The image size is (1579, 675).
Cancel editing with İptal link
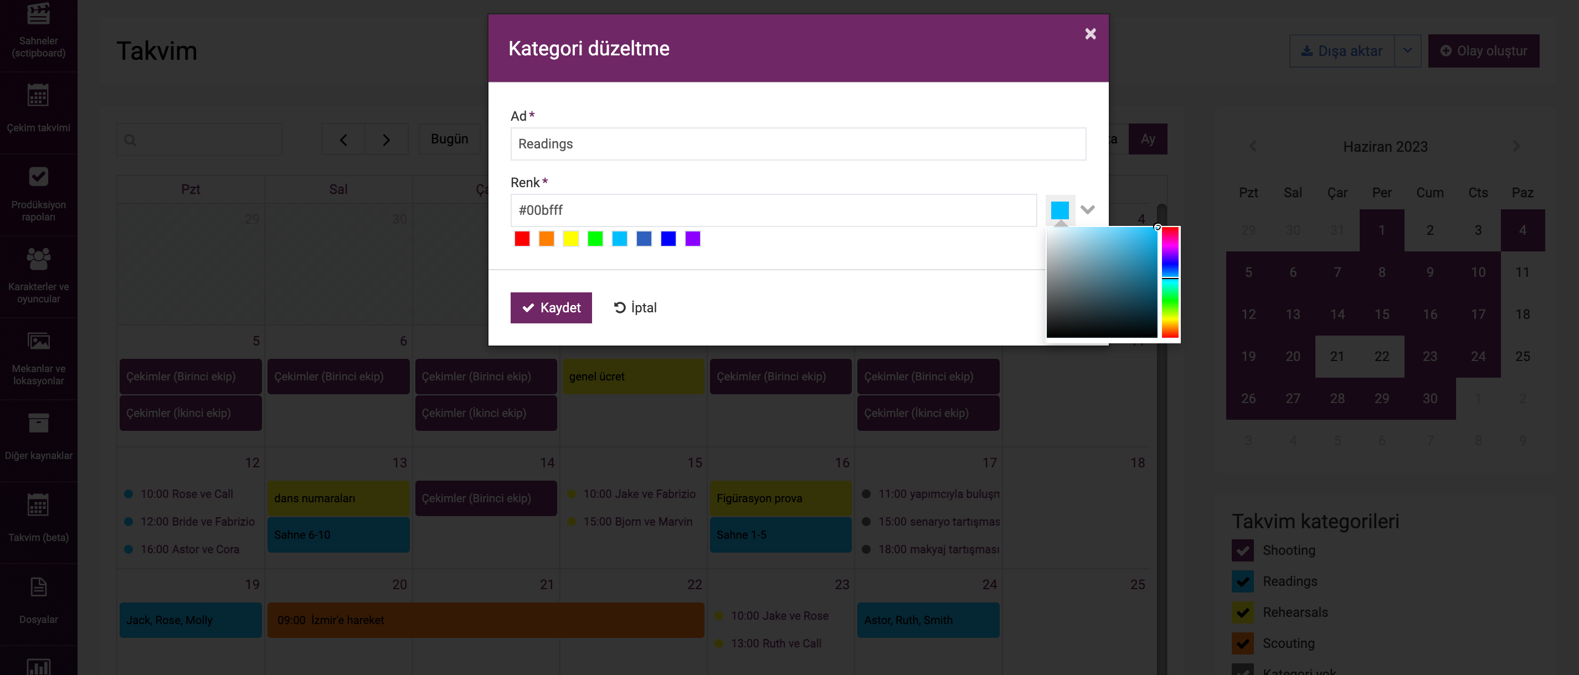click(x=635, y=308)
